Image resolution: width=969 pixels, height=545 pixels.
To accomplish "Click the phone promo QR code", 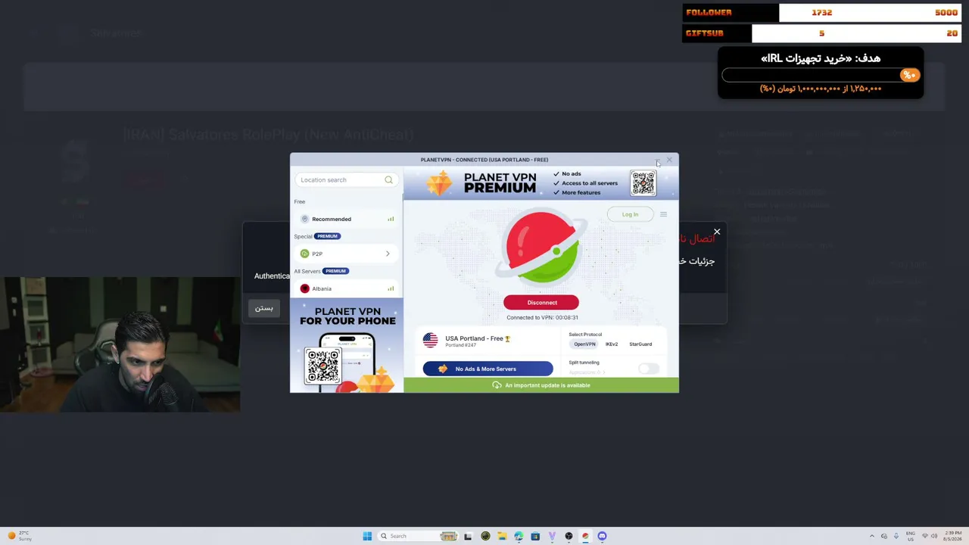I will click(322, 366).
